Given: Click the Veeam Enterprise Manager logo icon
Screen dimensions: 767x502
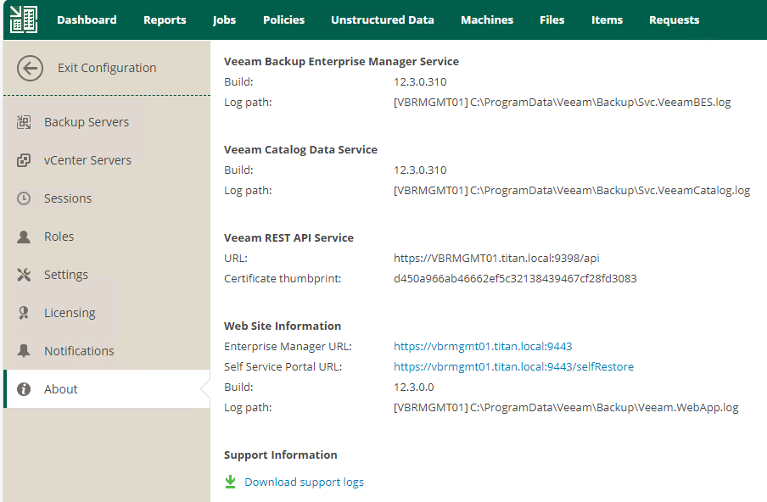Looking at the screenshot, I should tap(24, 20).
